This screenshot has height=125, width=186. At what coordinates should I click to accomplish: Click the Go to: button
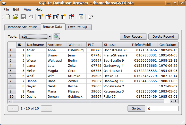136,109
